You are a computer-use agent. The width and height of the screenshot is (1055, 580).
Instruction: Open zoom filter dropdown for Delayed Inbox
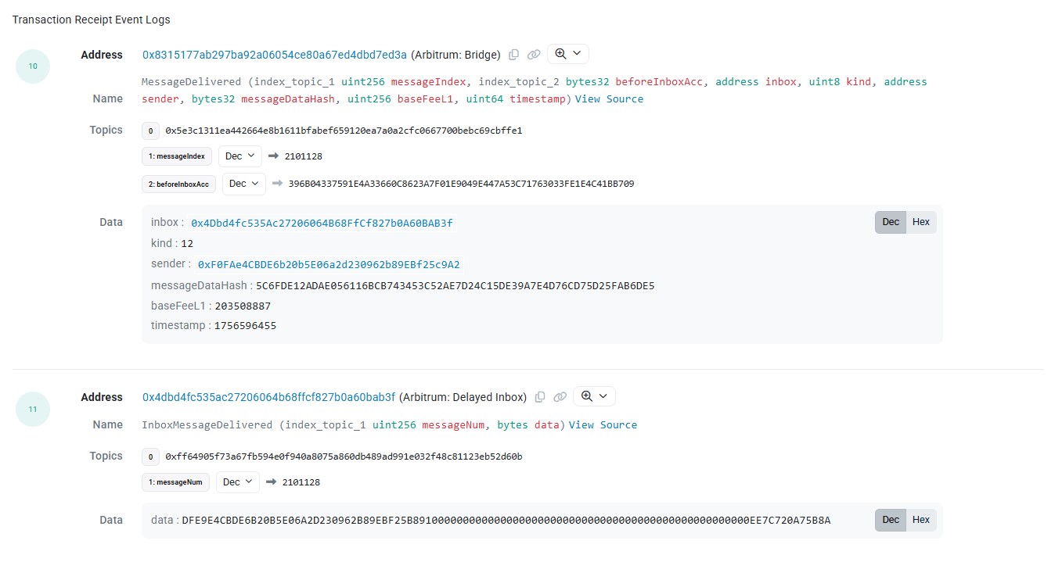tap(594, 396)
